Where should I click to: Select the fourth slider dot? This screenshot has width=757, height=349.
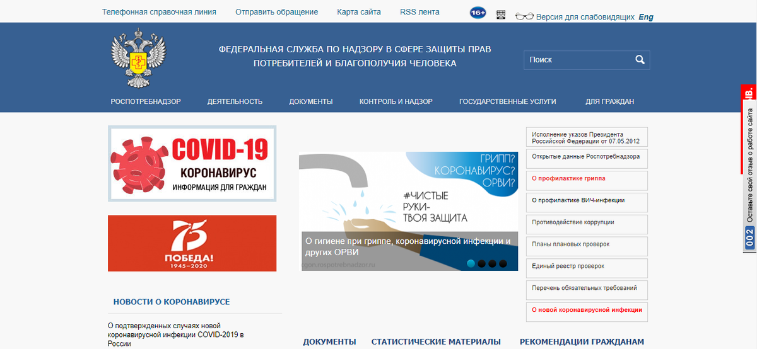(503, 264)
